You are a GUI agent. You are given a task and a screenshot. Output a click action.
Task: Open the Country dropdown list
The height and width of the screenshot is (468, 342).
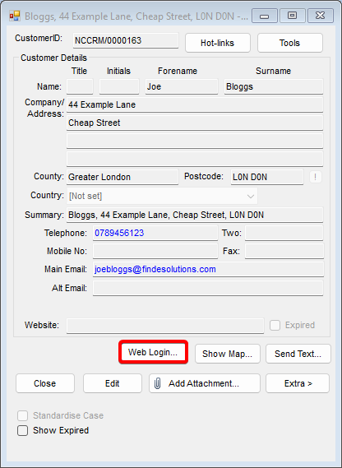click(x=162, y=196)
